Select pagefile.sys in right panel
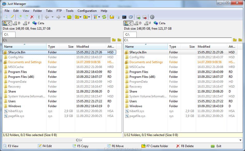 coord(180,116)
